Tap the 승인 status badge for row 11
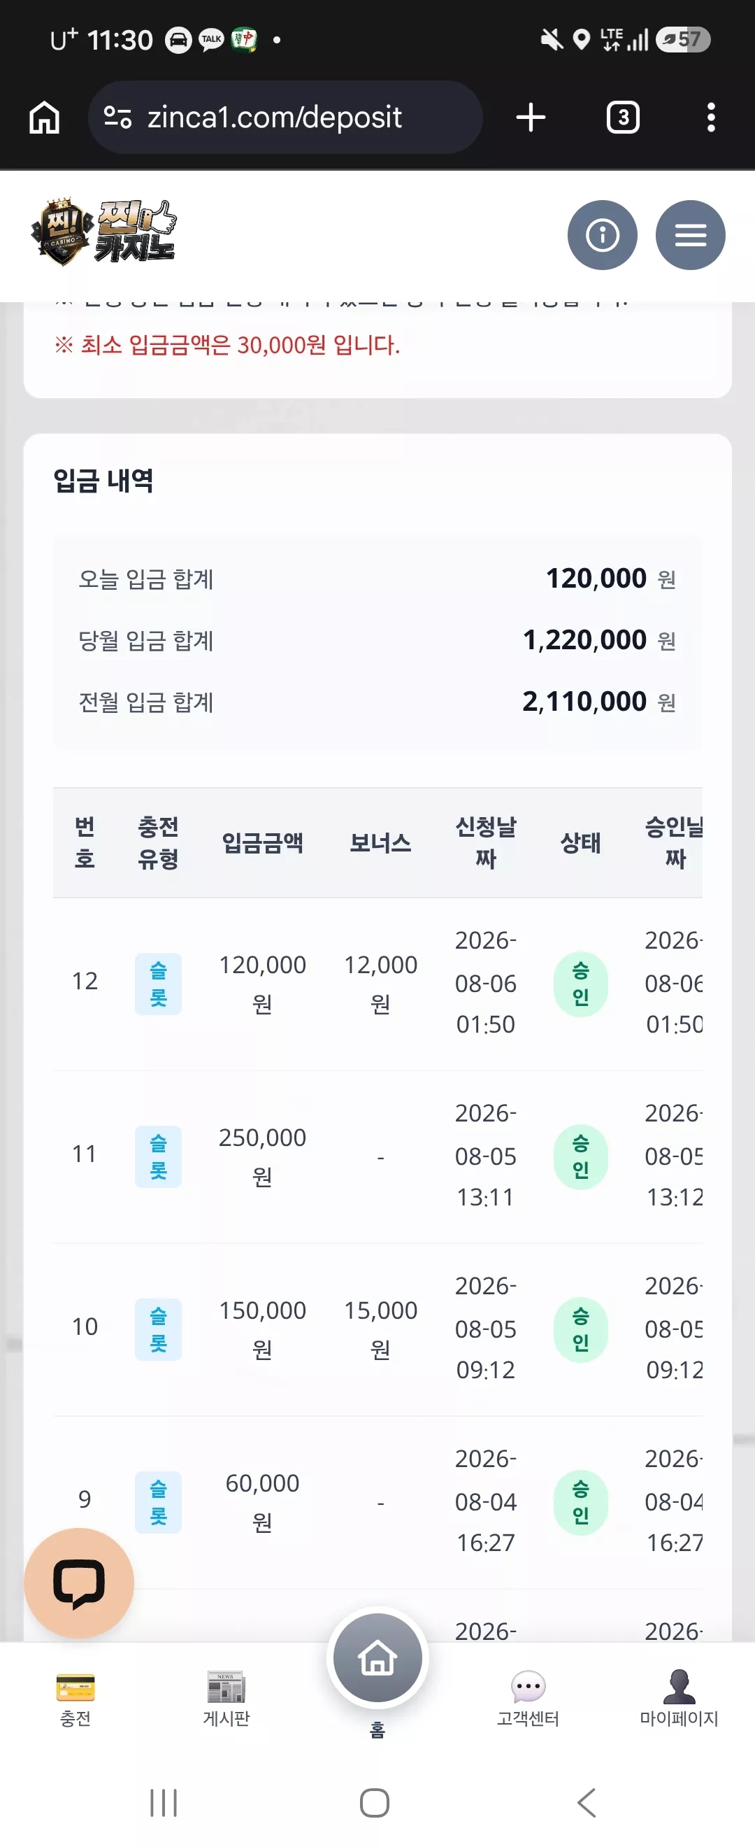The image size is (755, 1847). point(580,1156)
